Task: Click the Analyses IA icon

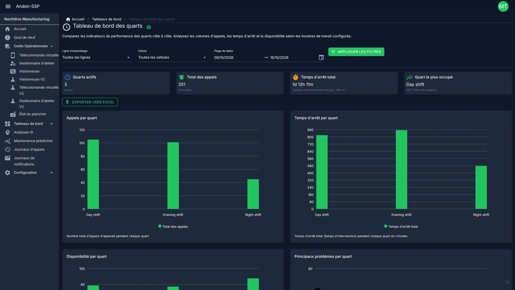Action: coord(8,132)
